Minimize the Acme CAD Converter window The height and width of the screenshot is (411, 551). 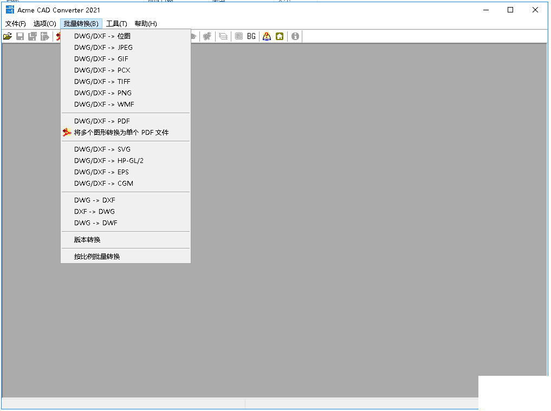click(x=486, y=10)
